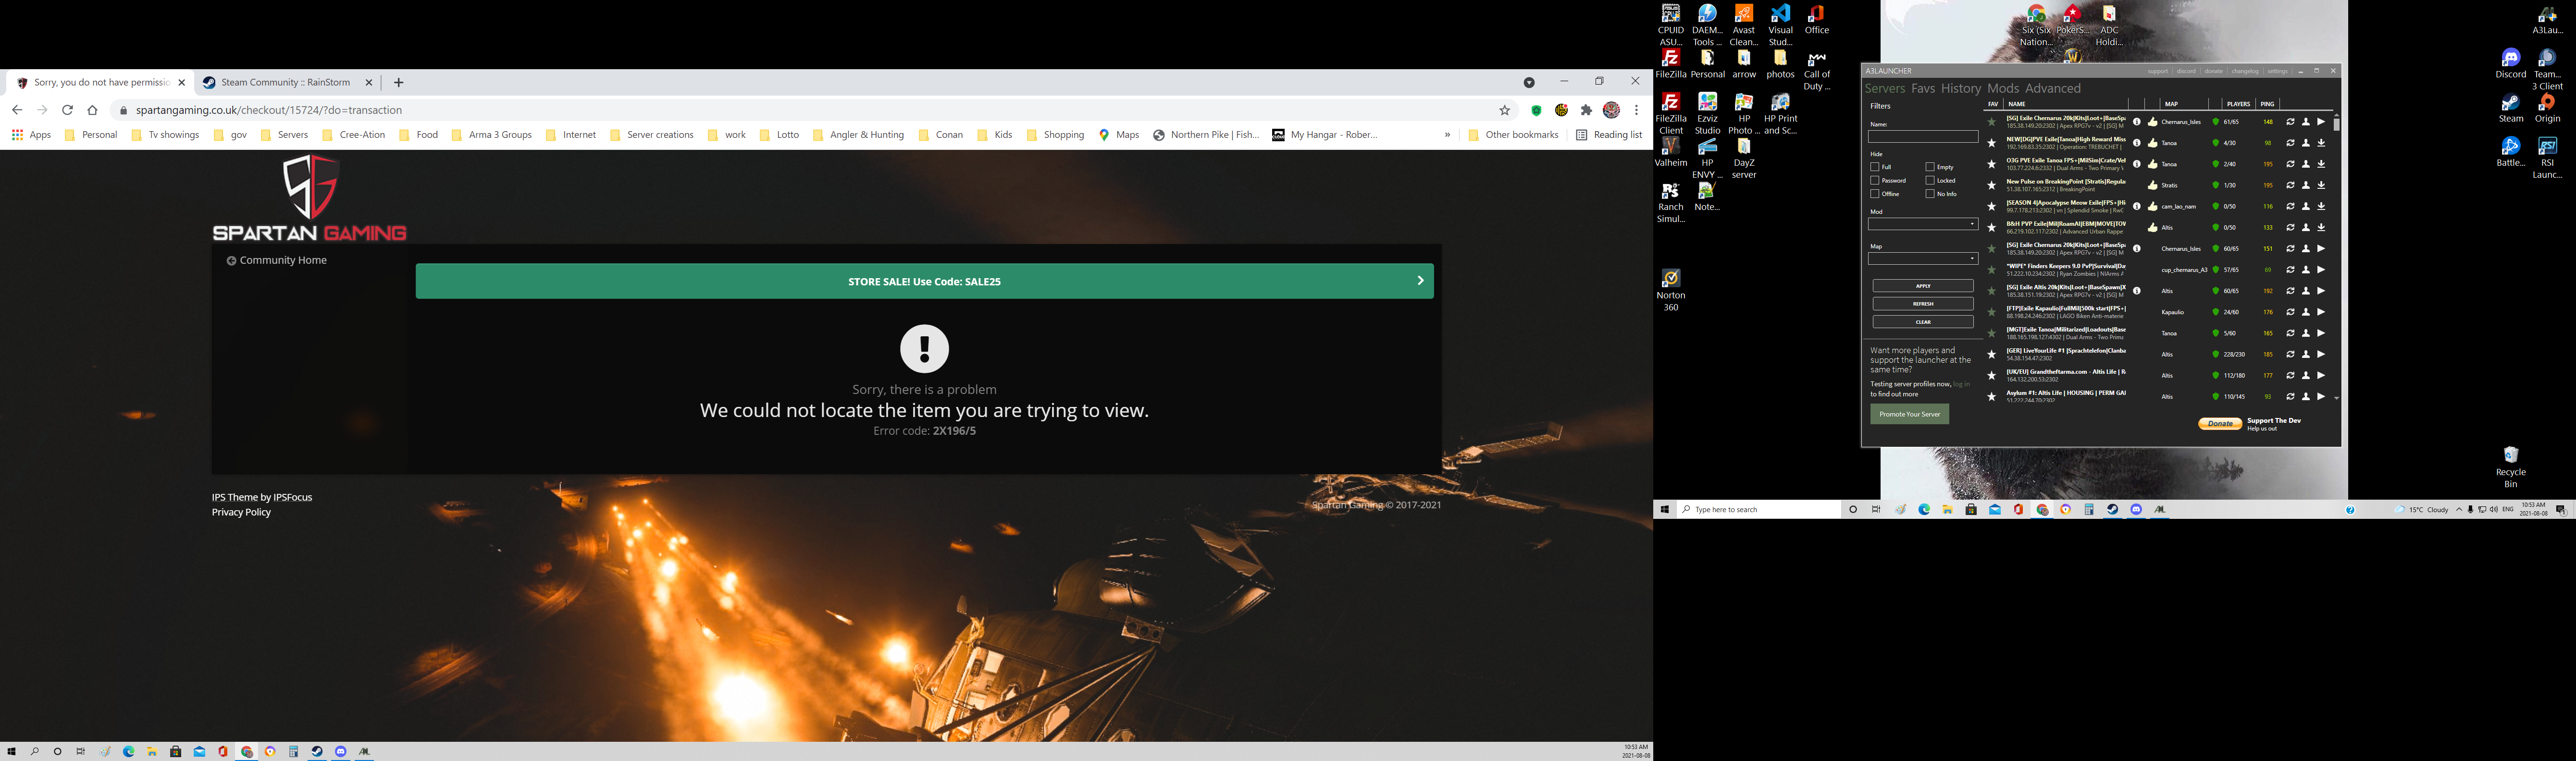This screenshot has width=2576, height=761.
Task: Toggle Hide Full servers checkbox
Action: click(1875, 167)
